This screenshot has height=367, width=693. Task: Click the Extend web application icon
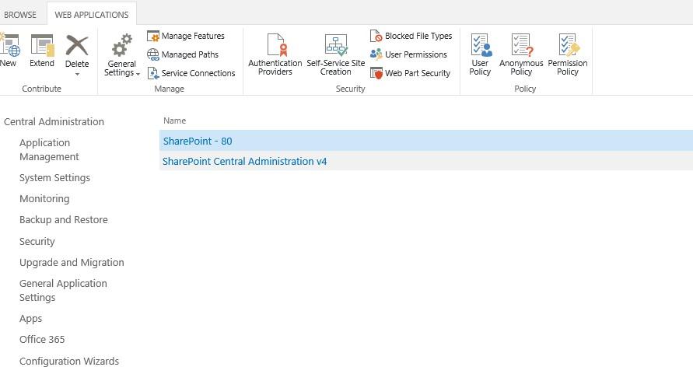pos(43,46)
